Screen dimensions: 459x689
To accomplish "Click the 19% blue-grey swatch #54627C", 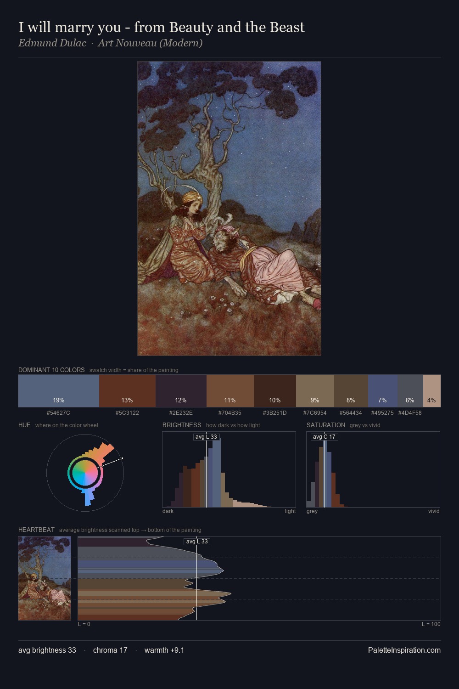I will point(59,391).
